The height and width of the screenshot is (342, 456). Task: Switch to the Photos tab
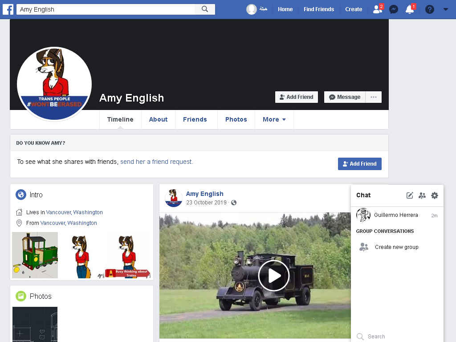(x=236, y=119)
